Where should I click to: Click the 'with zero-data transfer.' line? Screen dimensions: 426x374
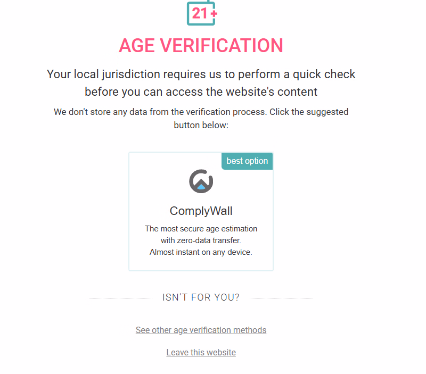(201, 240)
